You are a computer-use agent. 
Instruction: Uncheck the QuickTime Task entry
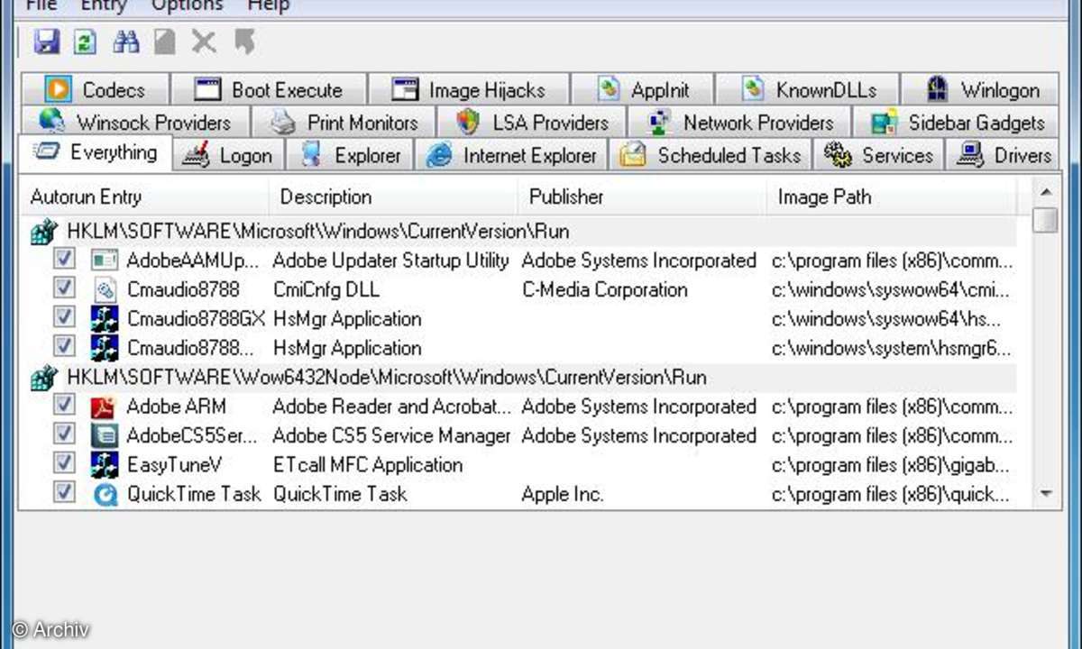pyautogui.click(x=64, y=493)
